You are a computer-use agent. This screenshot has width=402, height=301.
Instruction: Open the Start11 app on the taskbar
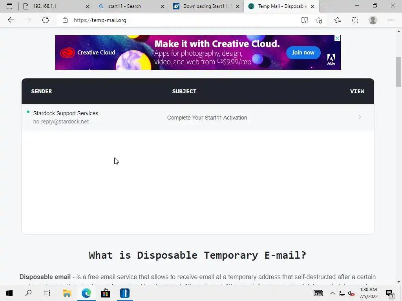pyautogui.click(x=124, y=293)
